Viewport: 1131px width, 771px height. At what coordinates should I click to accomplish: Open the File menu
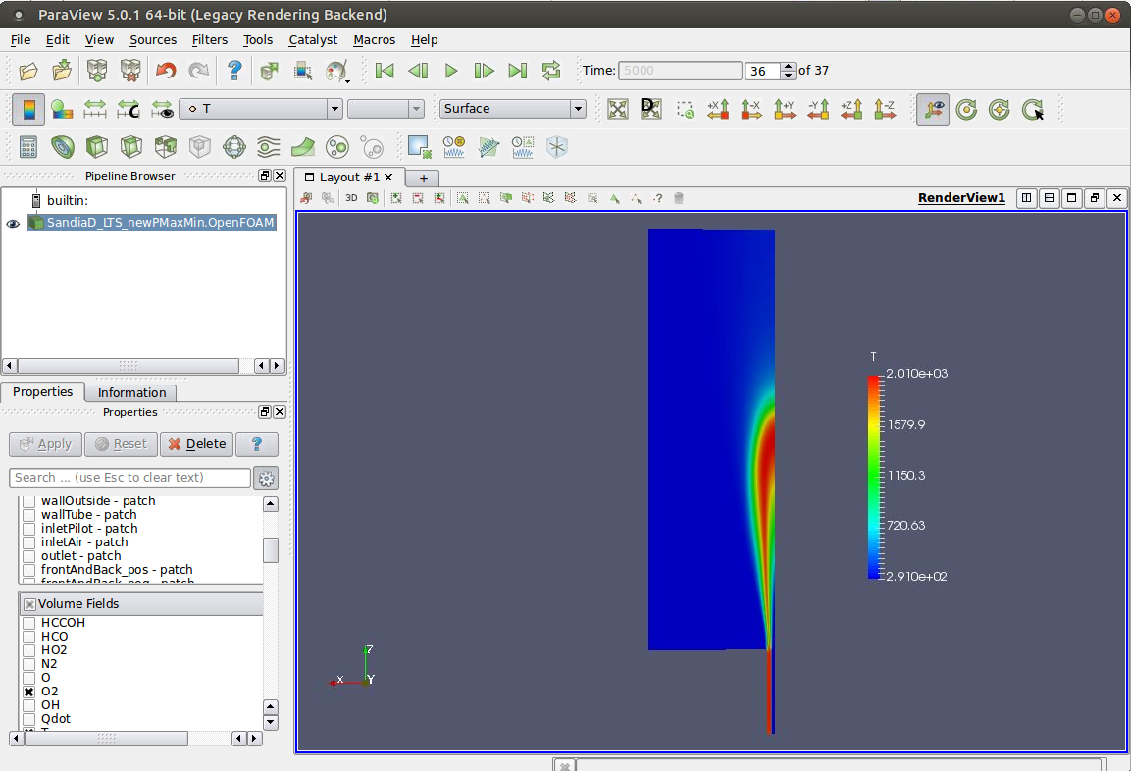click(21, 39)
